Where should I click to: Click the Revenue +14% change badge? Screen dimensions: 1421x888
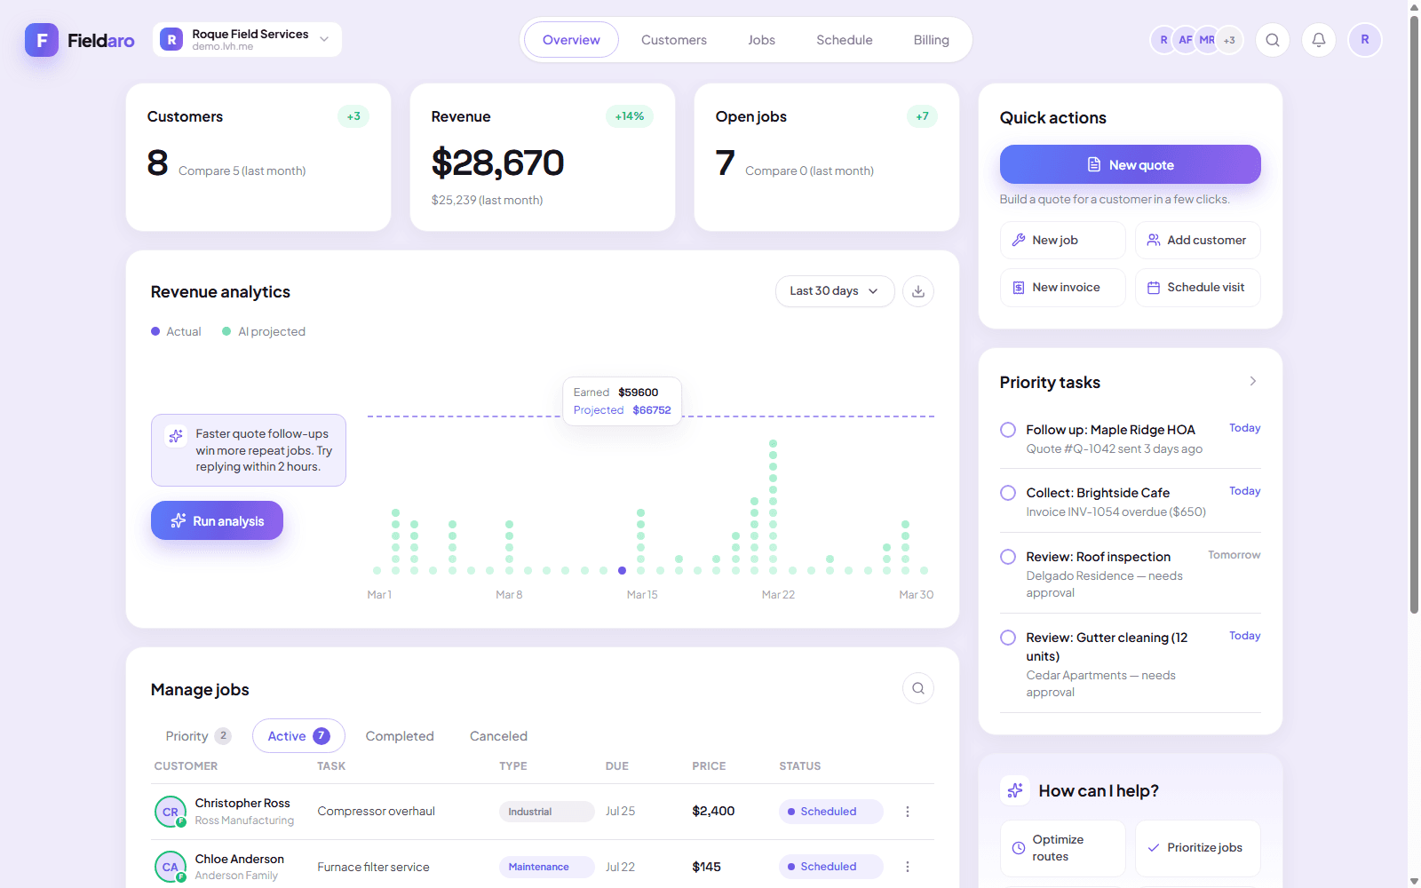[630, 116]
